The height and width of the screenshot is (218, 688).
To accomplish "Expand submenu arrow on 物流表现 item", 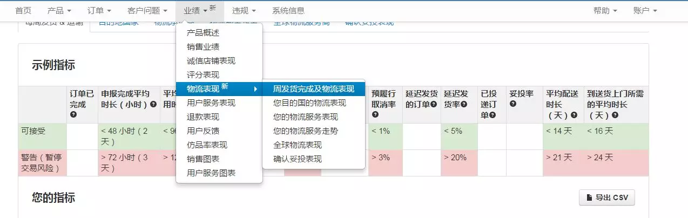I will [255, 88].
